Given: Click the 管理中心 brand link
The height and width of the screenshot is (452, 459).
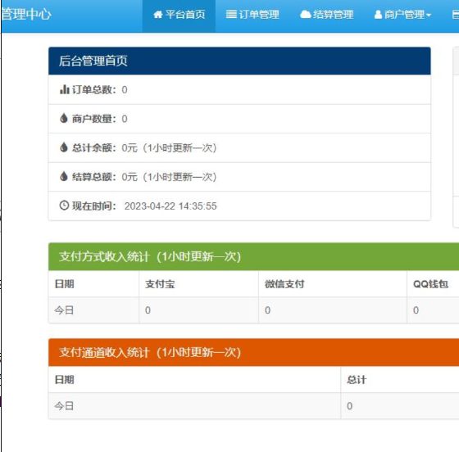Looking at the screenshot, I should [x=25, y=14].
